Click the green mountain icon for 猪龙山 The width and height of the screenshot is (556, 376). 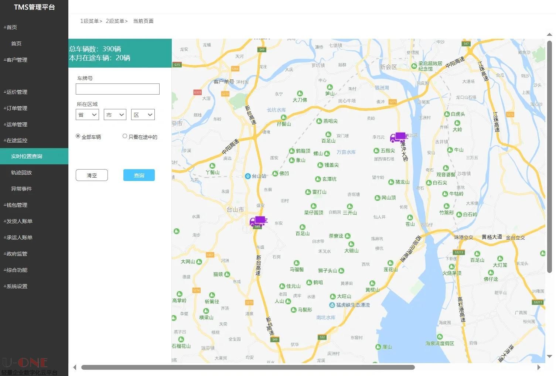pyautogui.click(x=391, y=182)
